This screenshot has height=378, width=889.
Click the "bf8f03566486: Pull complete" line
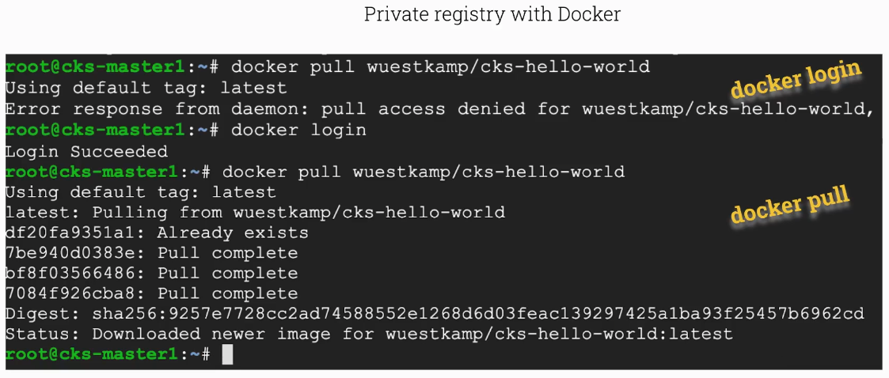click(151, 274)
